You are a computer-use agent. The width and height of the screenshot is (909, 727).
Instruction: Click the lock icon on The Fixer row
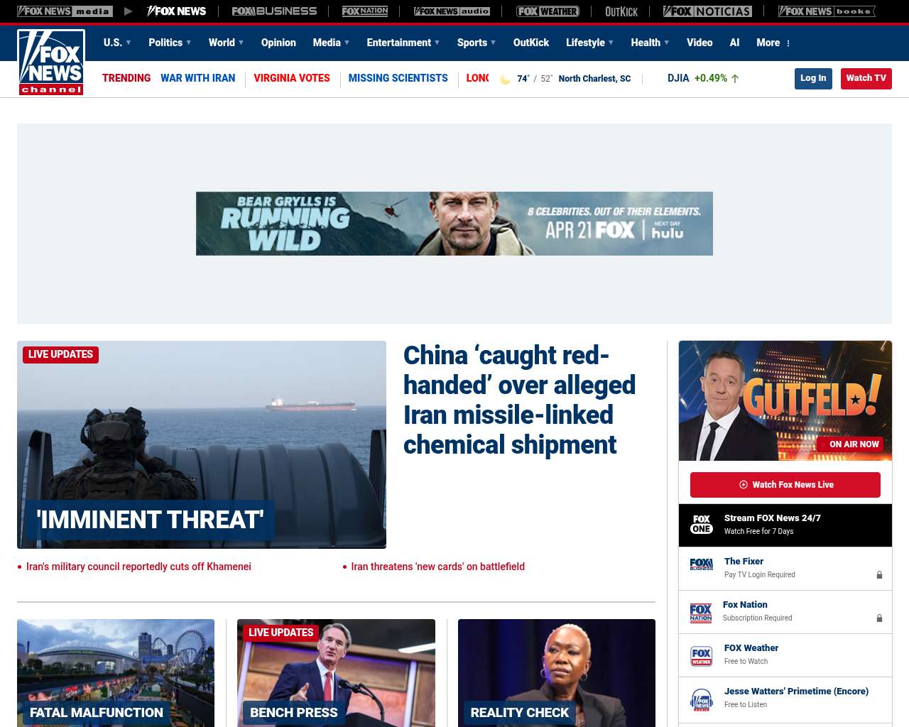(x=879, y=575)
